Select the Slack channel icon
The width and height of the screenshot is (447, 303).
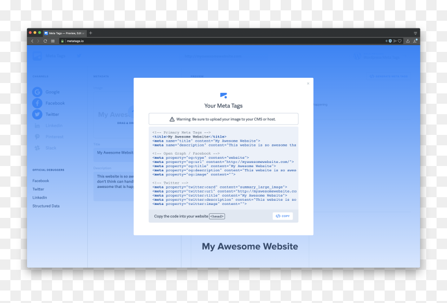[x=37, y=148]
